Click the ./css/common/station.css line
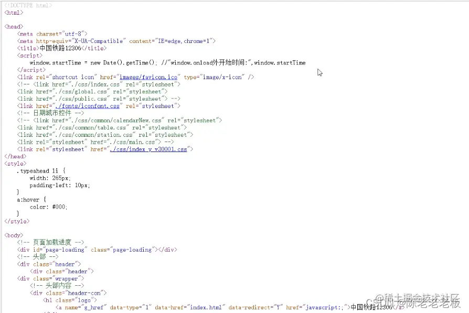 [x=105, y=135]
